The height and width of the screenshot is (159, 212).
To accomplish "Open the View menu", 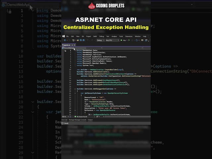I will coord(78,36).
